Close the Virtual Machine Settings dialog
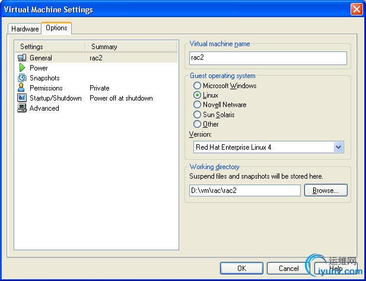366x281 pixels. click(x=357, y=9)
